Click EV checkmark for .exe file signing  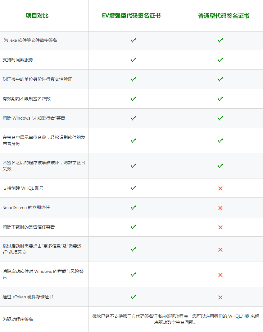coord(134,40)
